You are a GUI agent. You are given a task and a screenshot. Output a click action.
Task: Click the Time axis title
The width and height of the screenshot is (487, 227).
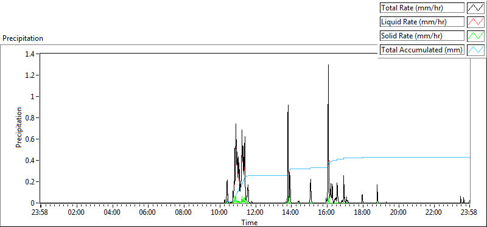point(250,222)
